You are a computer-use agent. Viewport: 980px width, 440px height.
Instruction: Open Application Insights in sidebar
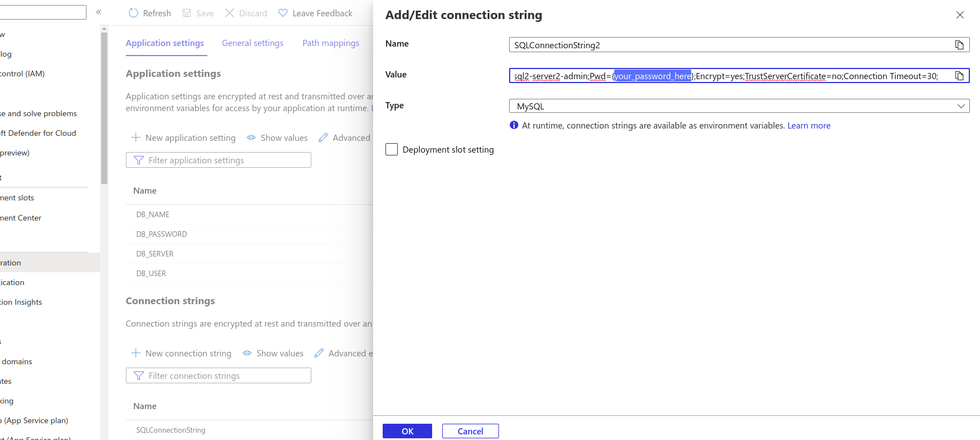coord(21,302)
